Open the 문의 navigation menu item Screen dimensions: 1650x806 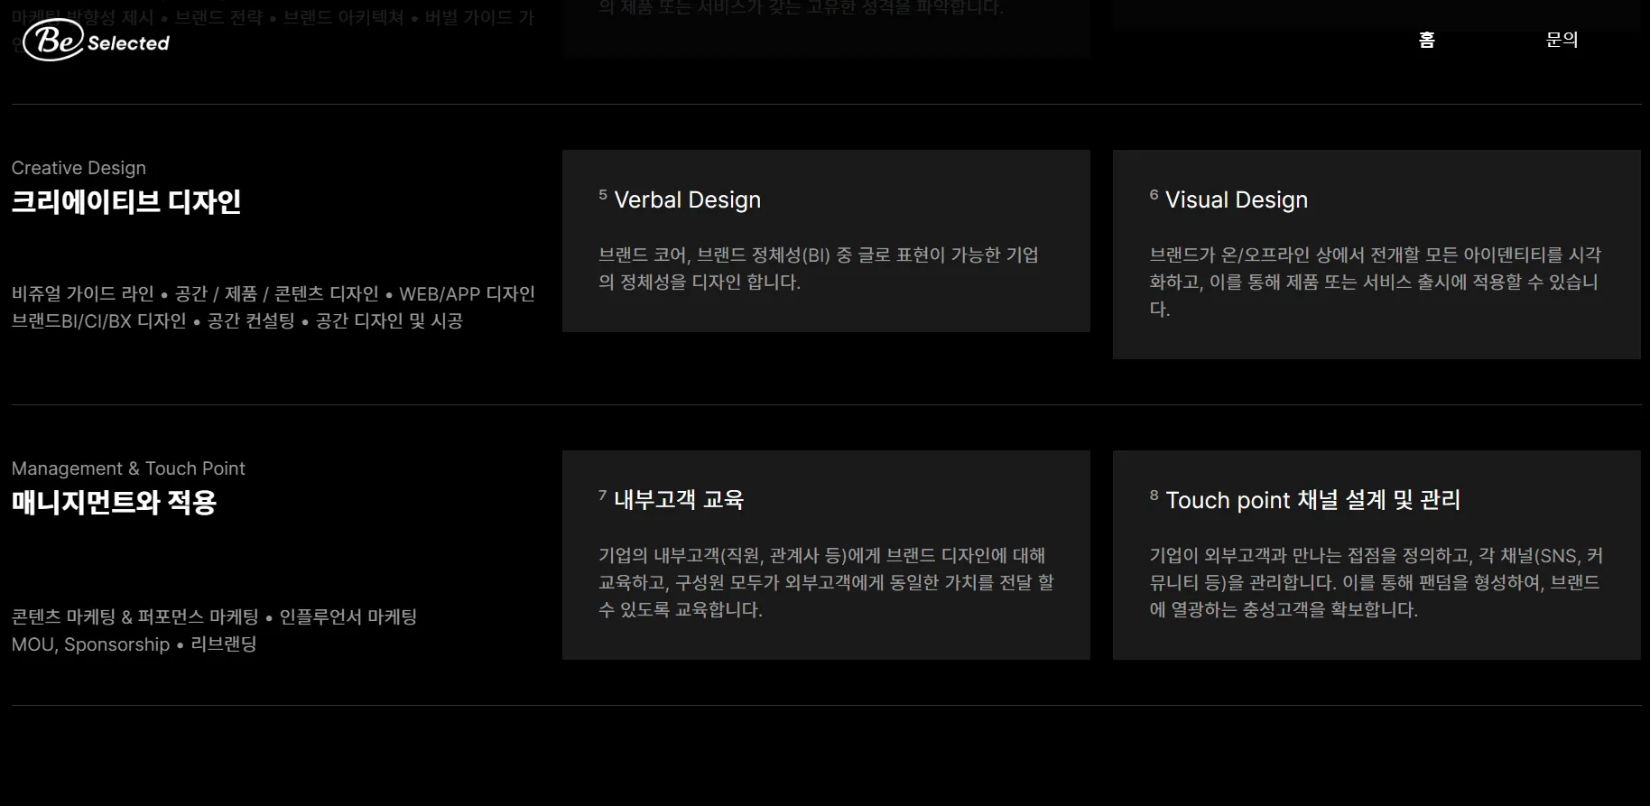(x=1562, y=40)
